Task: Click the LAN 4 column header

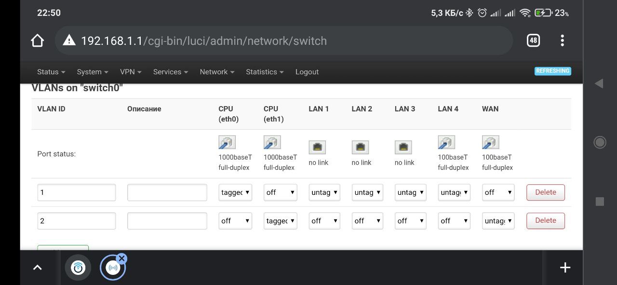Action: tap(448, 109)
